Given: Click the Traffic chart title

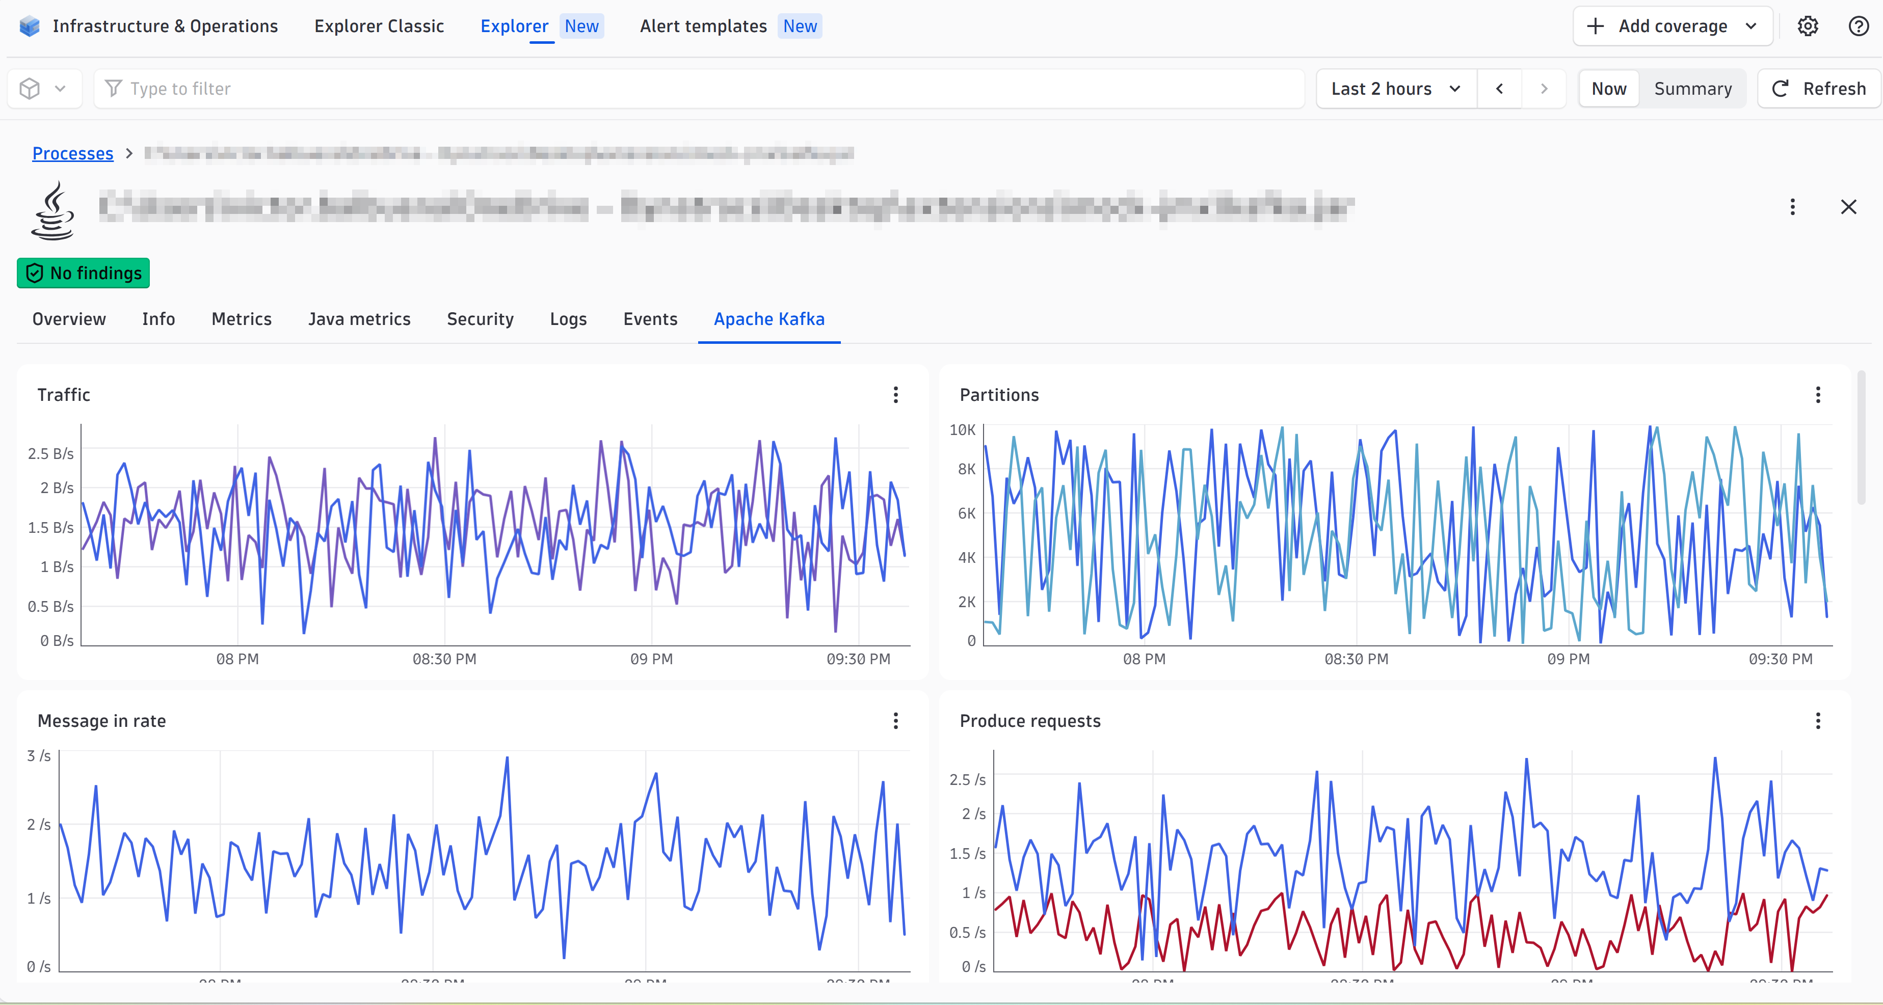Looking at the screenshot, I should coord(64,395).
